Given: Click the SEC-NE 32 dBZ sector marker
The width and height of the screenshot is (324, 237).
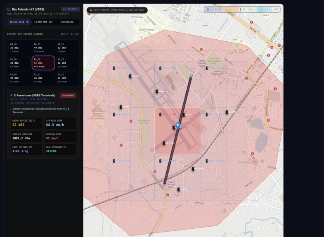Looking at the screenshot, I should 207,68.
